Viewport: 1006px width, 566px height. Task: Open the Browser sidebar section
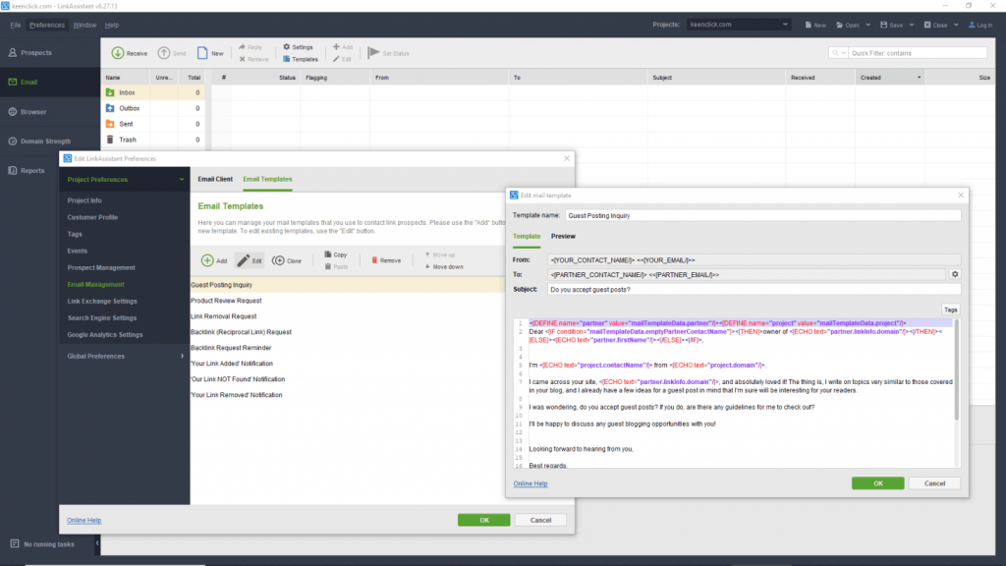[x=50, y=112]
